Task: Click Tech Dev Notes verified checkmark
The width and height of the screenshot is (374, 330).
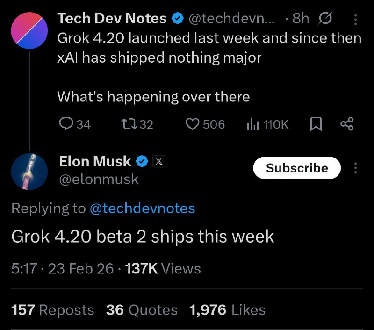Action: pos(178,19)
